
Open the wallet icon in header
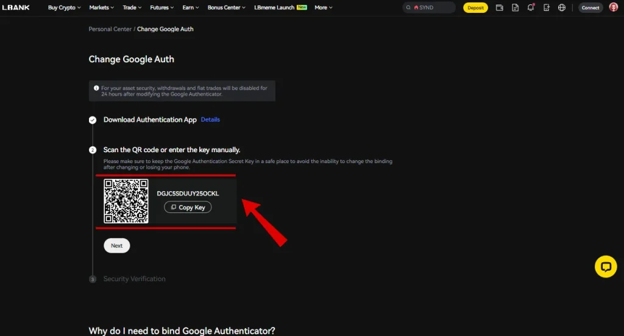pyautogui.click(x=500, y=7)
